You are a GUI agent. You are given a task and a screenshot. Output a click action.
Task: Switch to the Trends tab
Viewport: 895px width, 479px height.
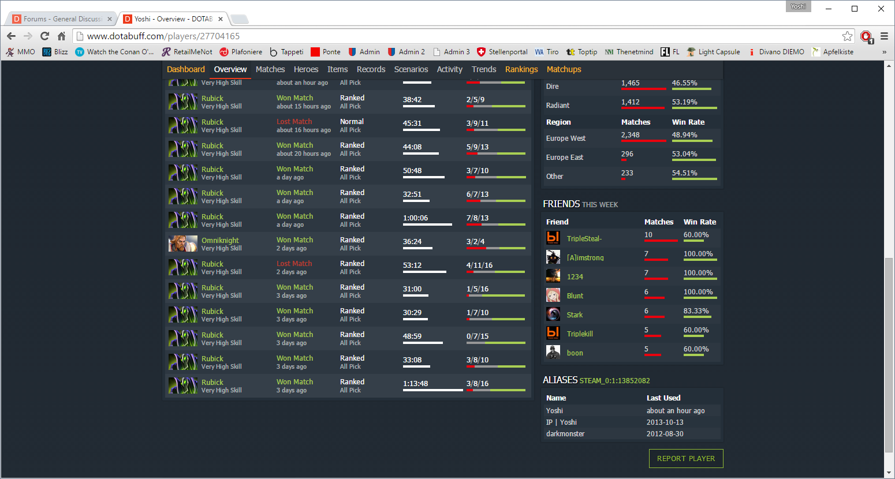(x=484, y=69)
